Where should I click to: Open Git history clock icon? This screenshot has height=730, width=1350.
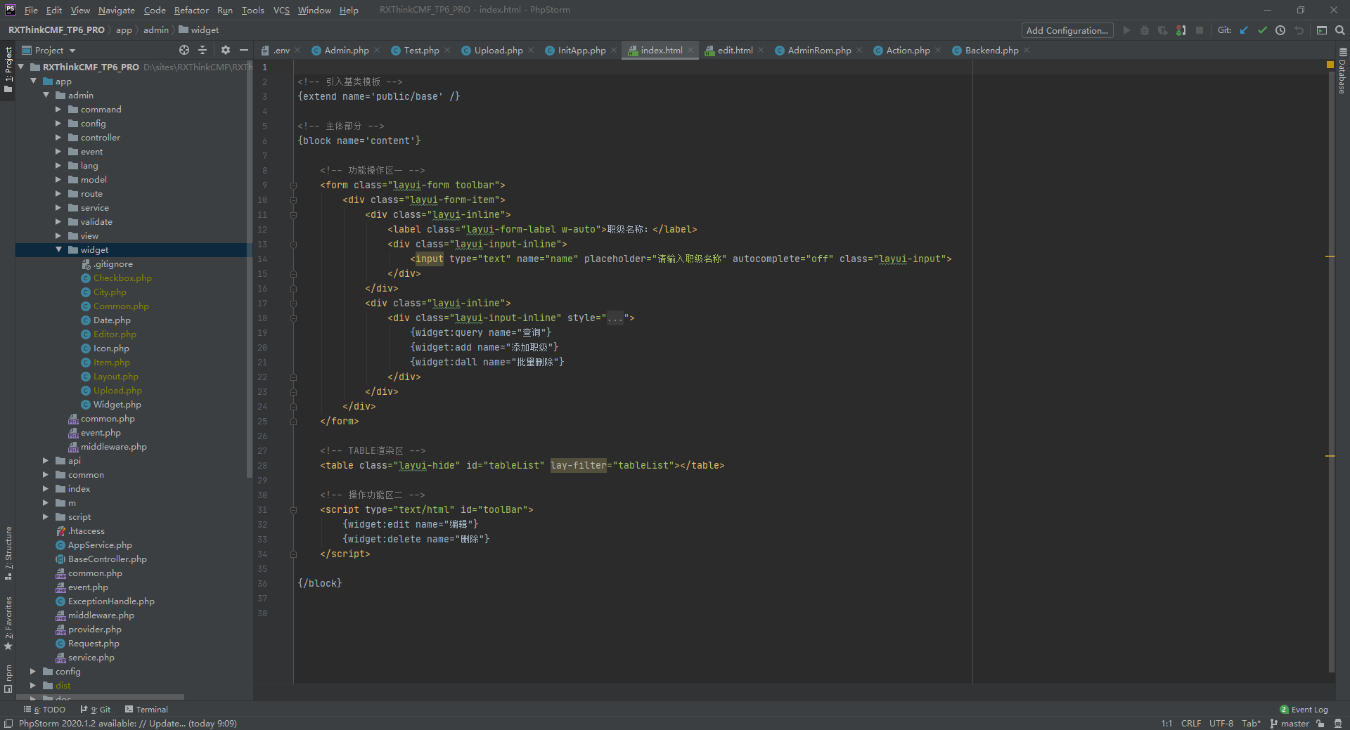point(1280,30)
